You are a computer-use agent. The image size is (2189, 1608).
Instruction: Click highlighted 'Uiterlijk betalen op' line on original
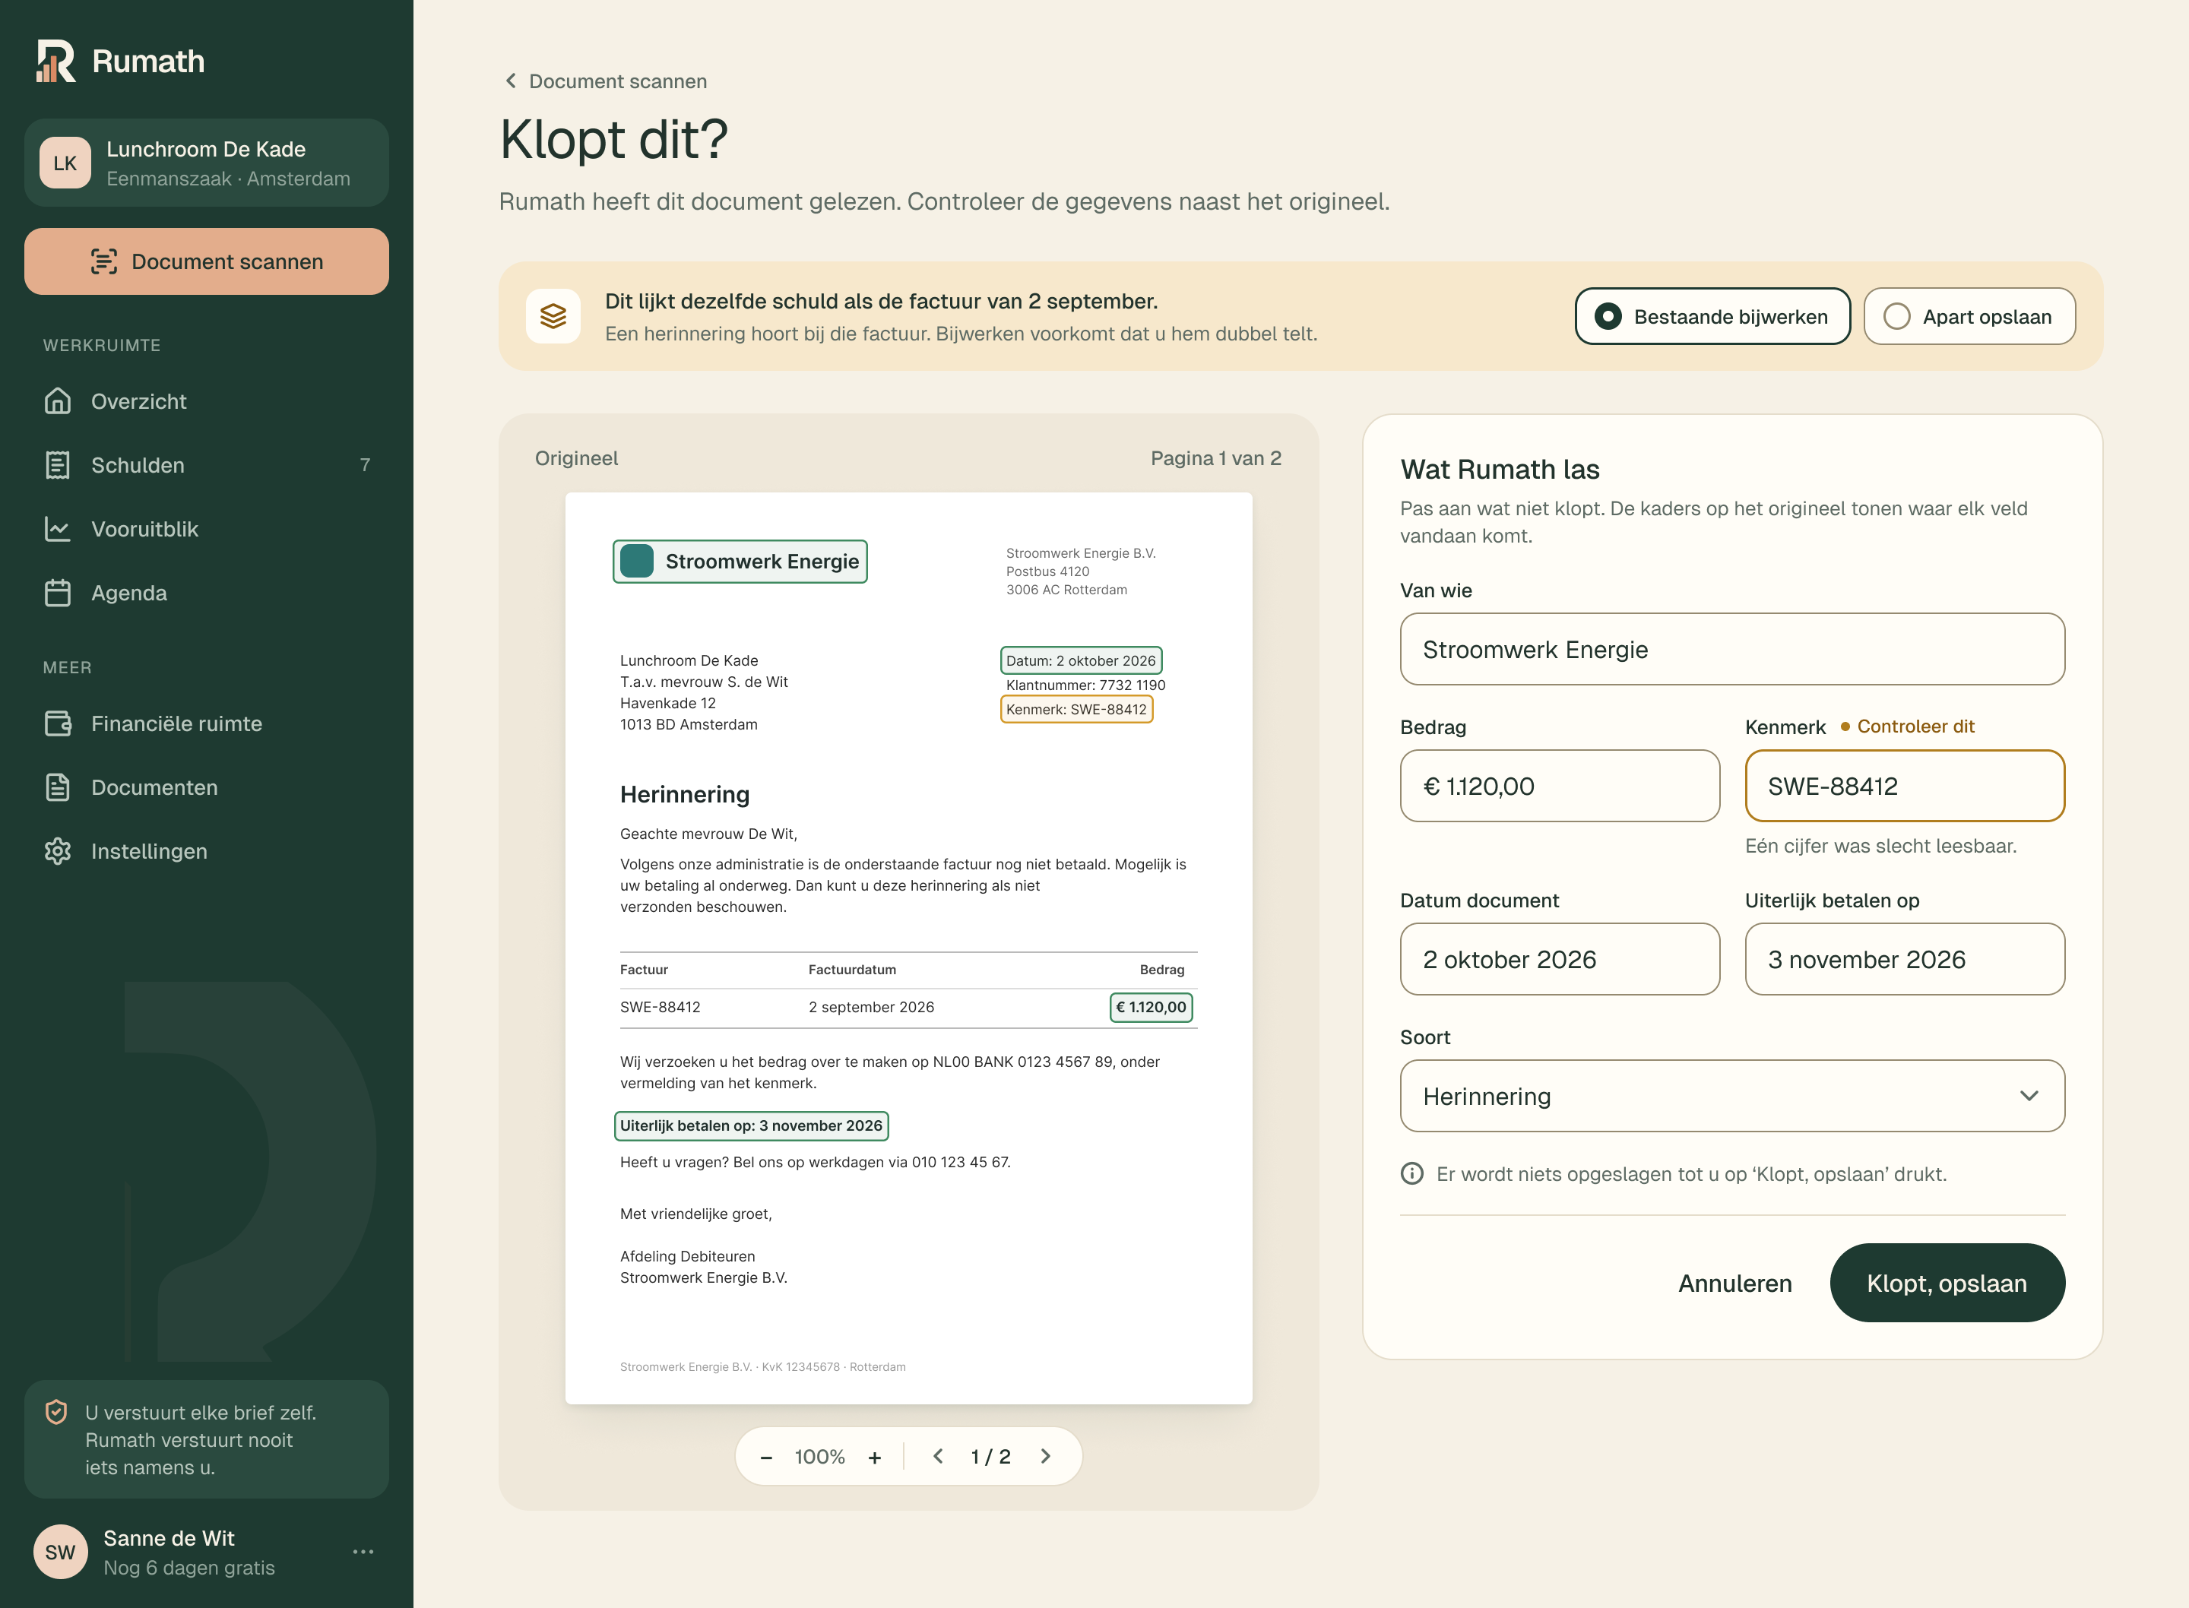tap(750, 1126)
